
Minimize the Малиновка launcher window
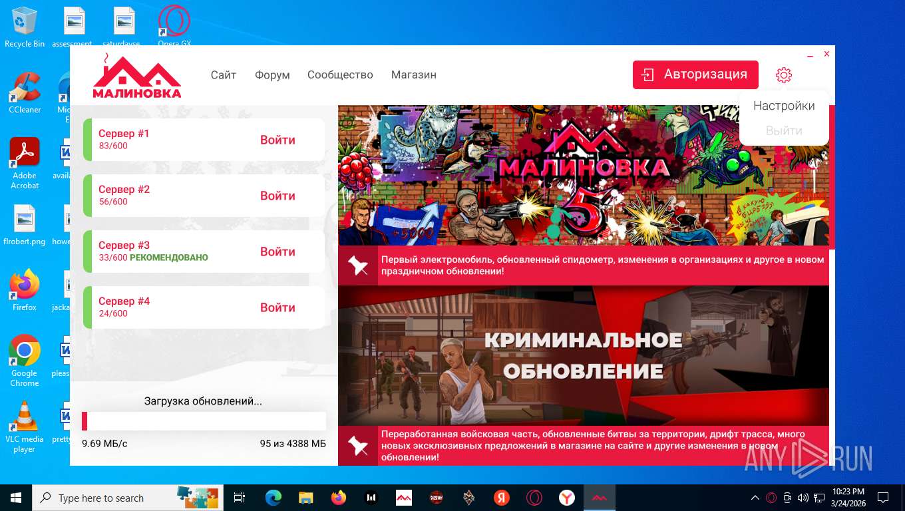coord(811,57)
